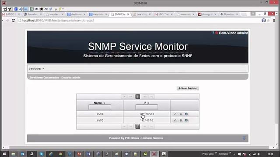Image resolution: width=280 pixels, height=157 pixels.
Task: Sort table by IP column arrows
Action: point(148,103)
